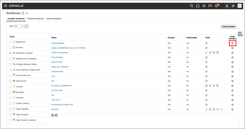Click the Name column header

coord(54,38)
